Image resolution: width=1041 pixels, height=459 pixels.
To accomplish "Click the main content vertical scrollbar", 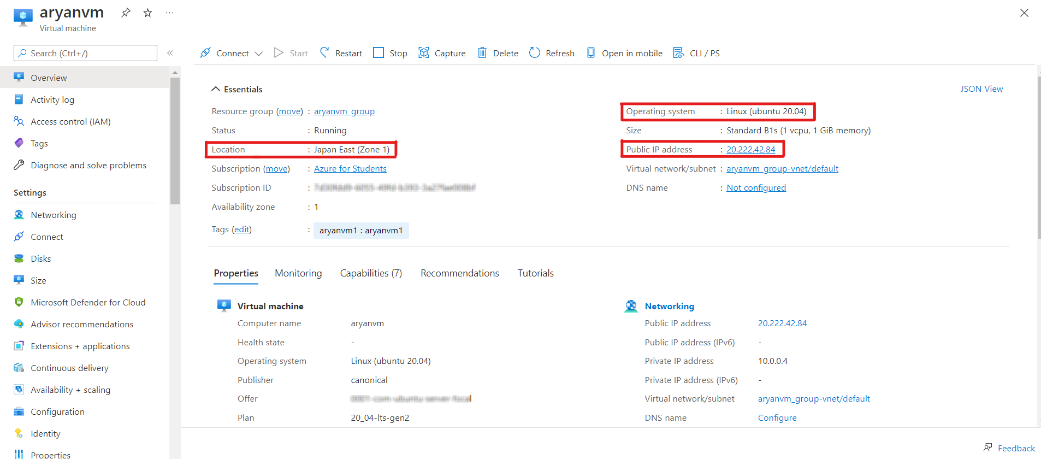I will 1039,157.
